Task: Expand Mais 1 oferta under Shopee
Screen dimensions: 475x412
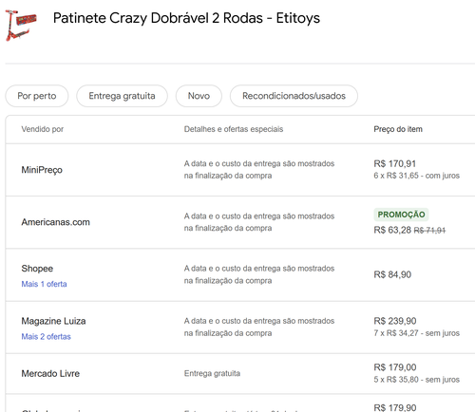Action: point(44,284)
